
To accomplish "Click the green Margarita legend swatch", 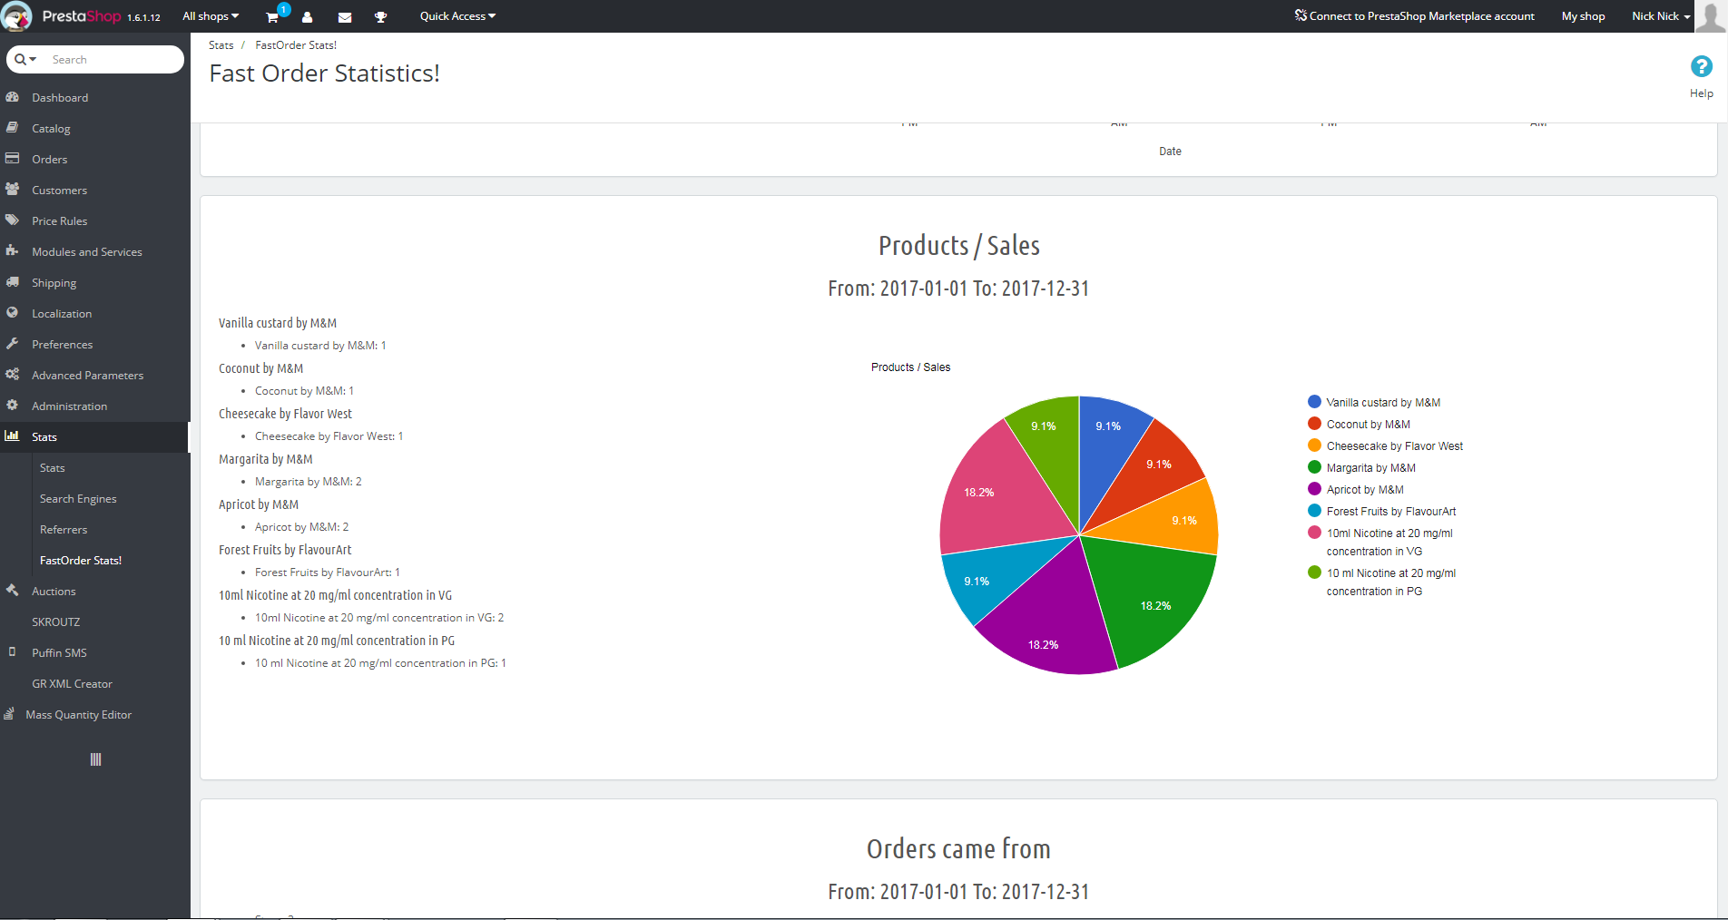I will coord(1314,467).
